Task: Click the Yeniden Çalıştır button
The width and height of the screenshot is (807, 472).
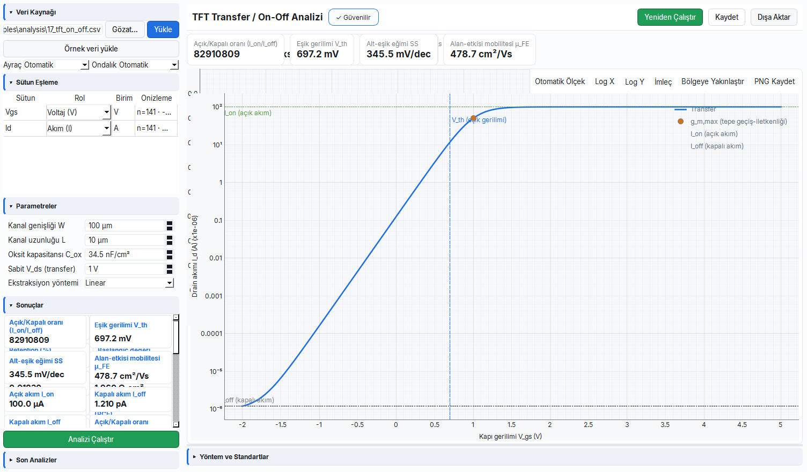Action: [x=670, y=17]
